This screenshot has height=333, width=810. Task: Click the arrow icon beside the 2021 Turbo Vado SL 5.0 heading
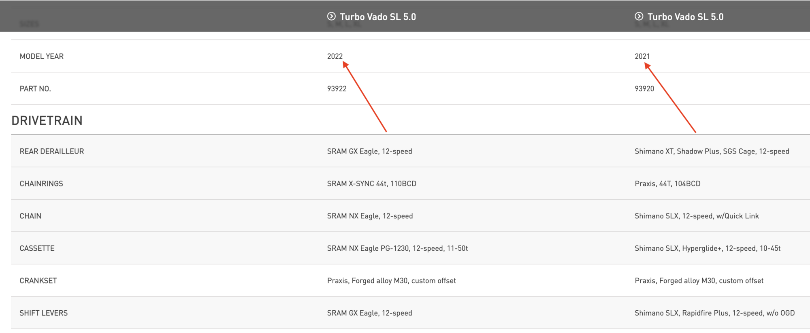tap(639, 16)
